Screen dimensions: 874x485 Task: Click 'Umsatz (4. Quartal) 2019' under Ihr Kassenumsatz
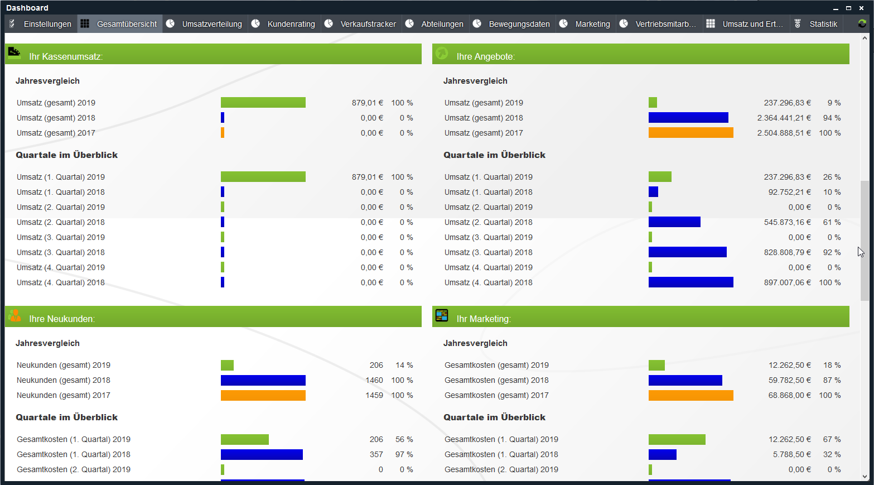coord(61,267)
